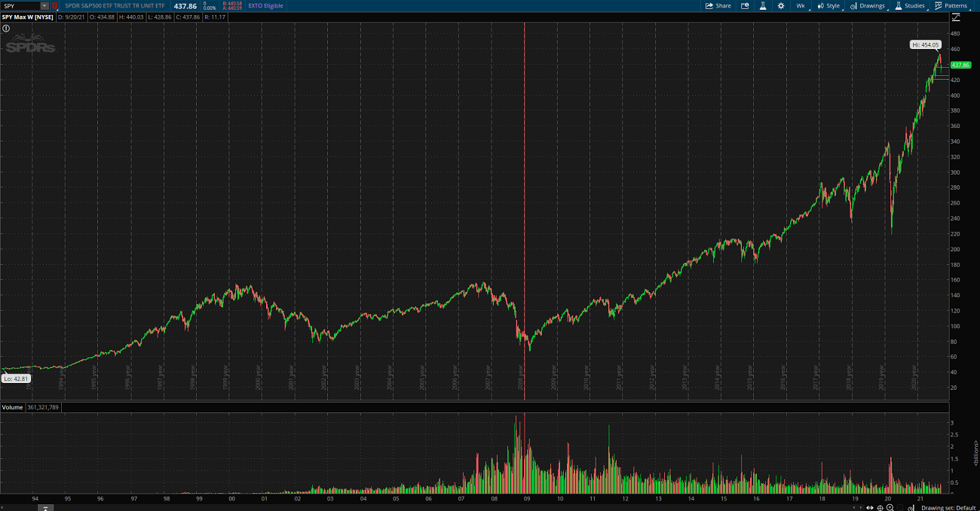
Task: Open the Drawings menu
Action: pos(868,6)
